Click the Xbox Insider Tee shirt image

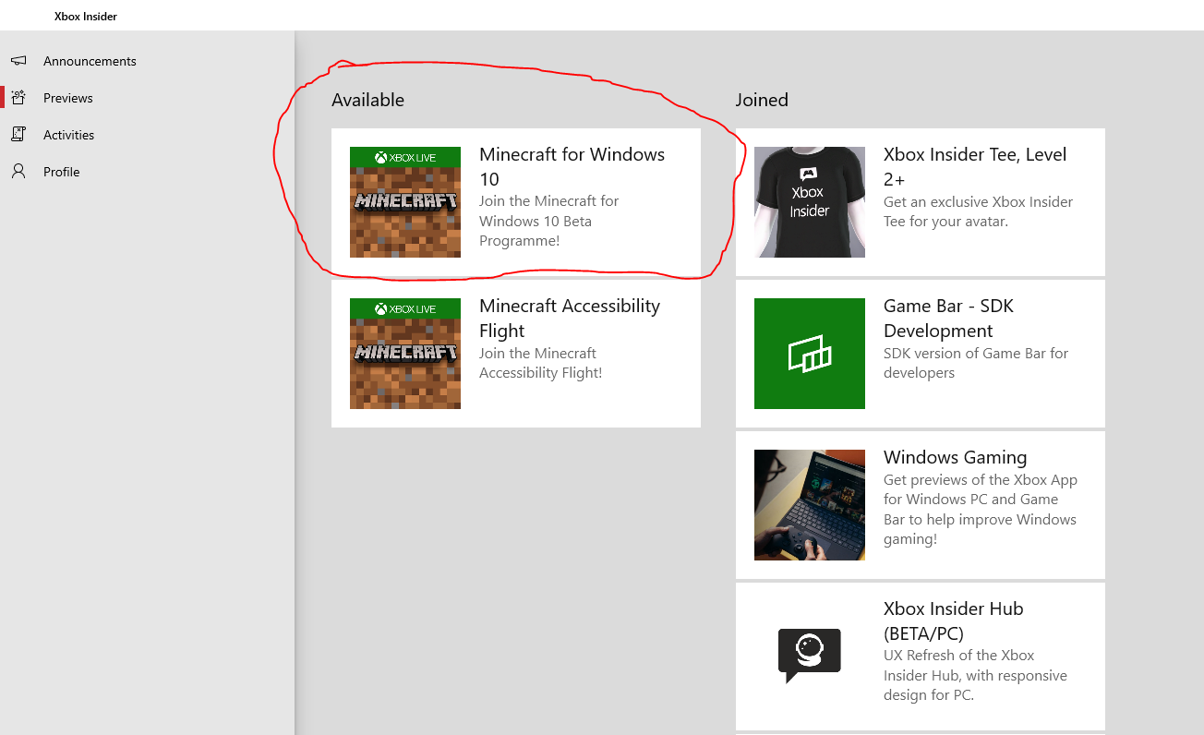pos(810,202)
